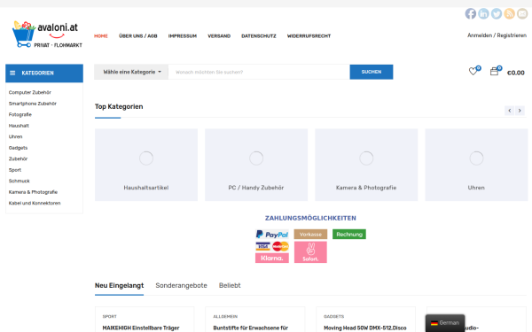Toggle the Kategorien sidebar menu
Viewport: 532px width, 332px height.
pos(44,73)
